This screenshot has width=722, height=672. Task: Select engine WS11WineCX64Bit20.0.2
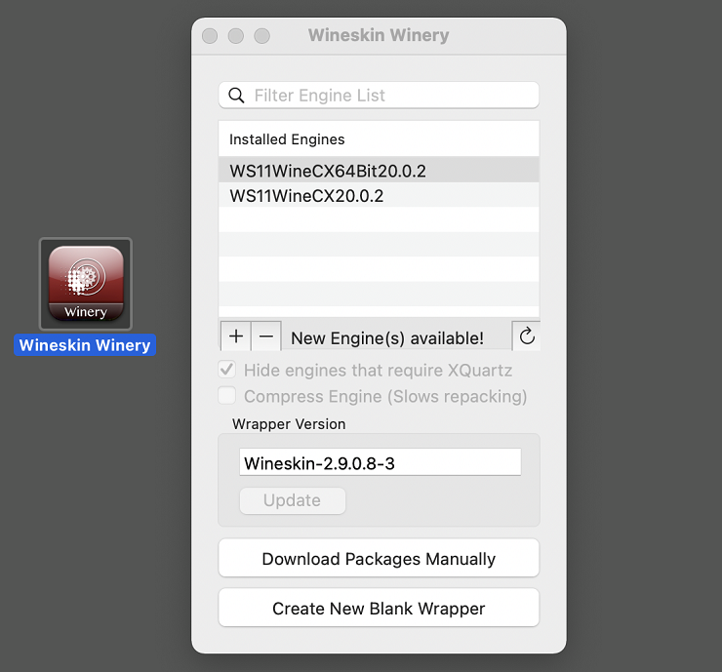pos(379,171)
